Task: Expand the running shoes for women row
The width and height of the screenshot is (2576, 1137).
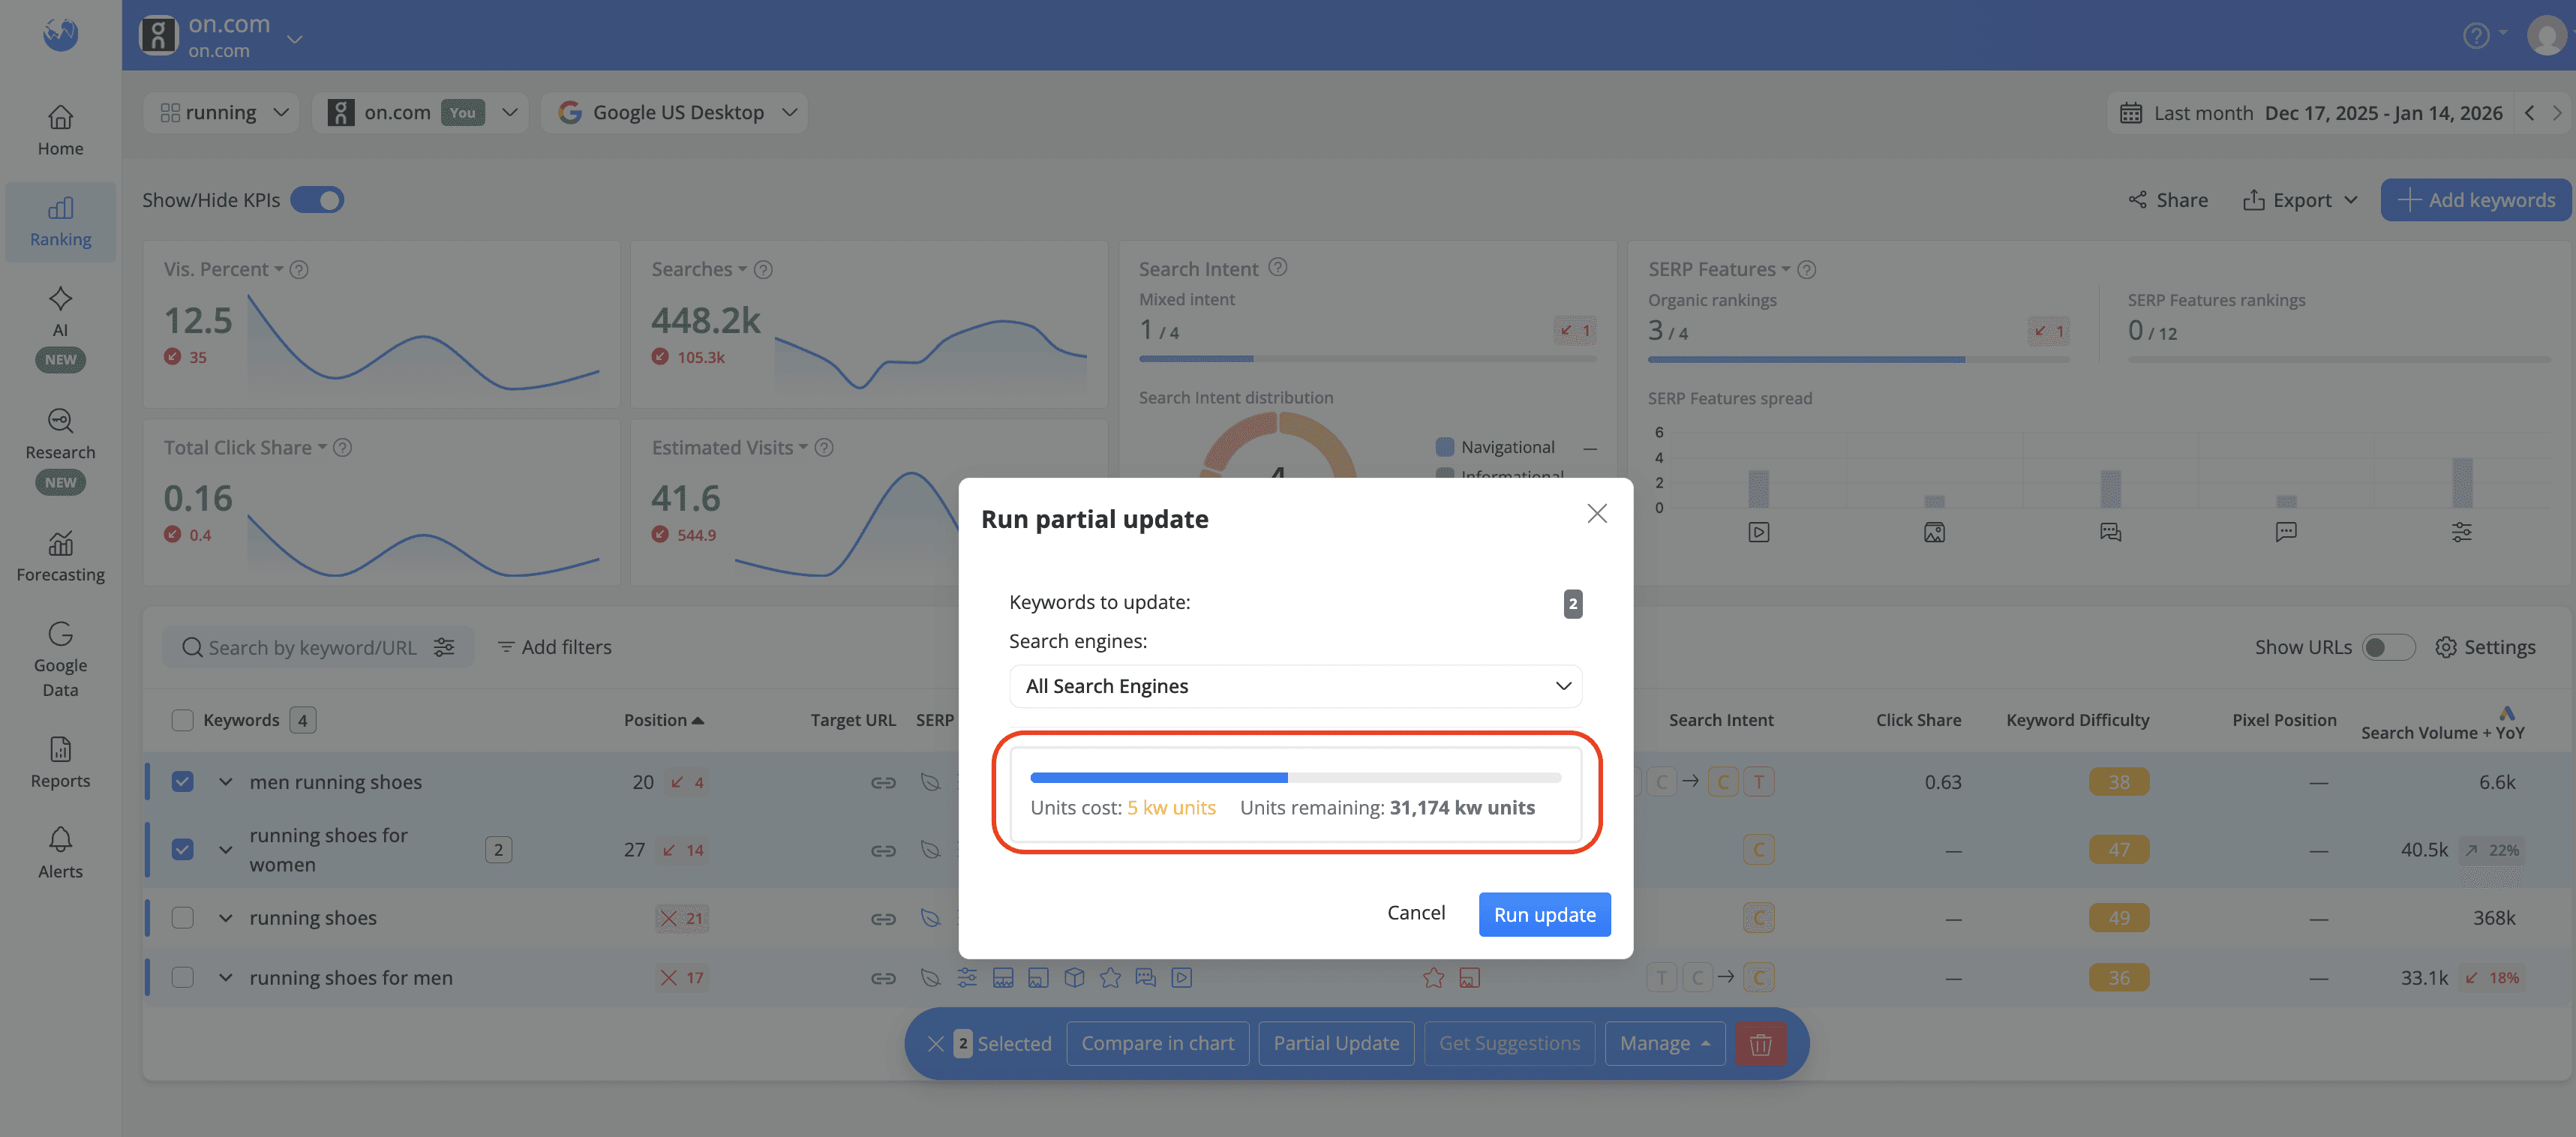Action: pos(225,850)
